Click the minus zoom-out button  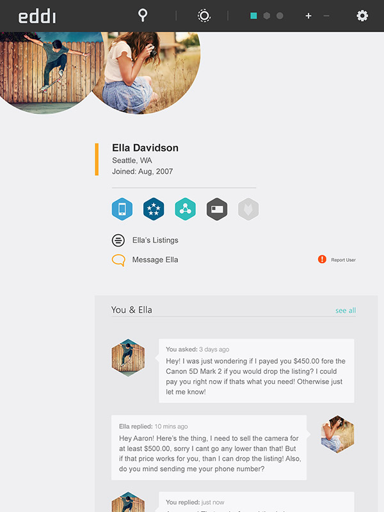coord(326,15)
